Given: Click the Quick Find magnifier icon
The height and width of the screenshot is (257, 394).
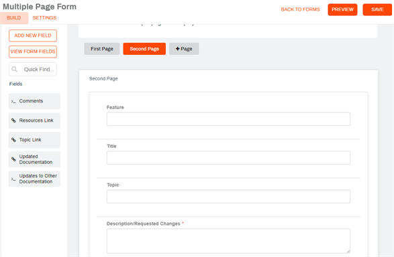Looking at the screenshot, I should pyautogui.click(x=15, y=69).
